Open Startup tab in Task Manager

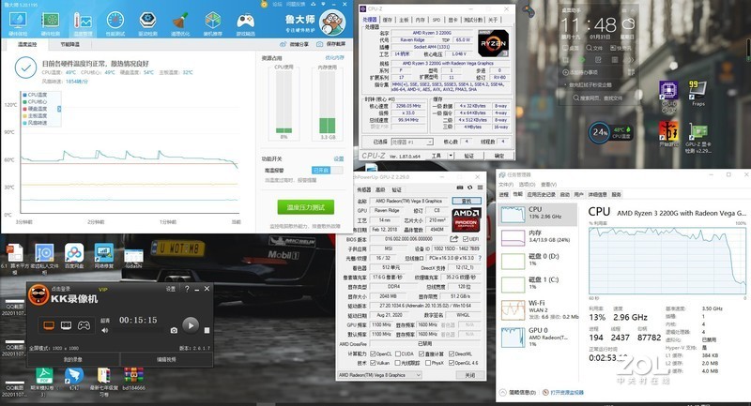click(x=565, y=194)
